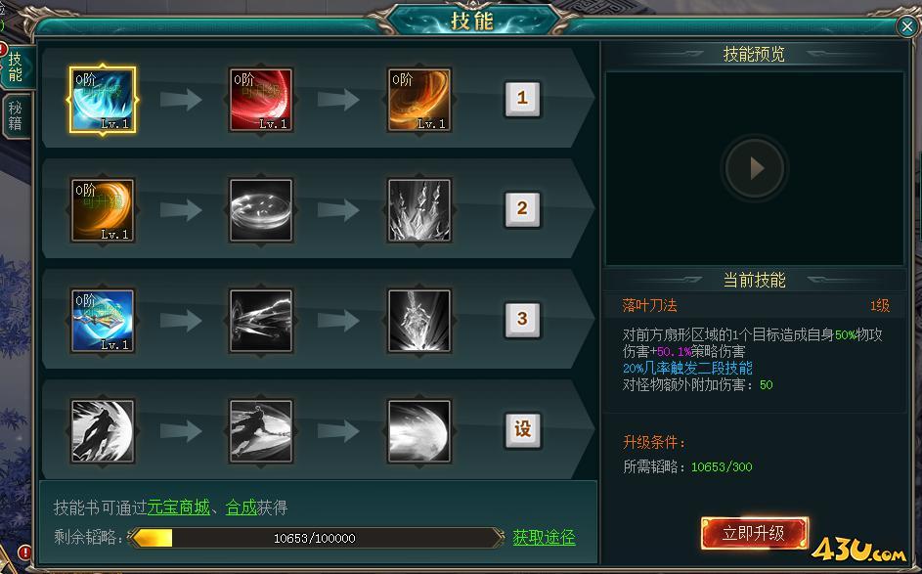
Task: Click the orange swirl skill in row one
Action: (419, 100)
